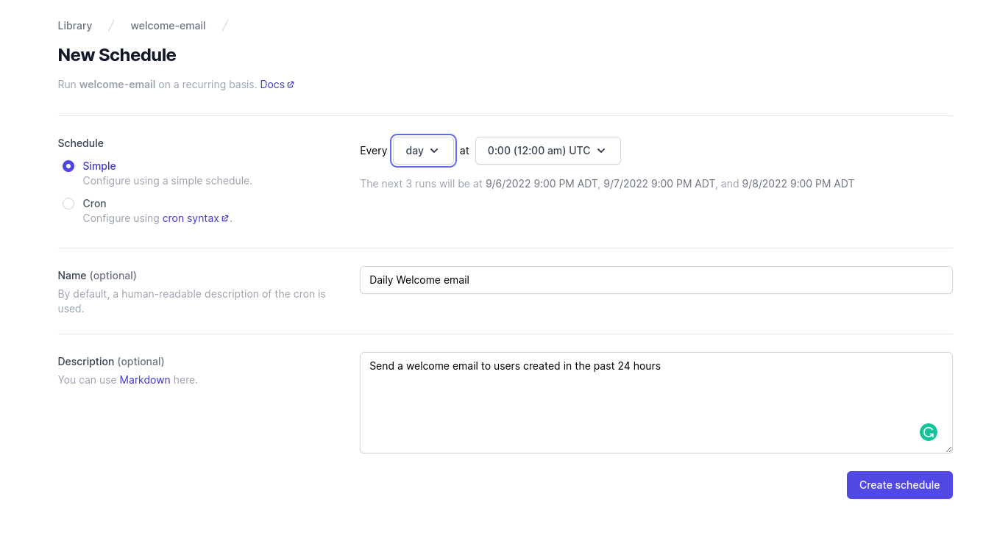Click the Grammarly icon in description box
This screenshot has width=997, height=549.
coord(929,432)
